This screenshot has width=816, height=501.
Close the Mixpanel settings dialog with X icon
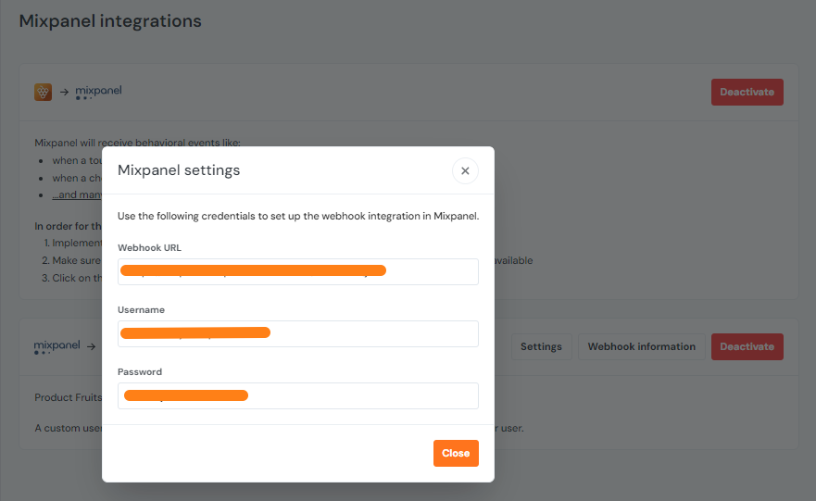[465, 170]
